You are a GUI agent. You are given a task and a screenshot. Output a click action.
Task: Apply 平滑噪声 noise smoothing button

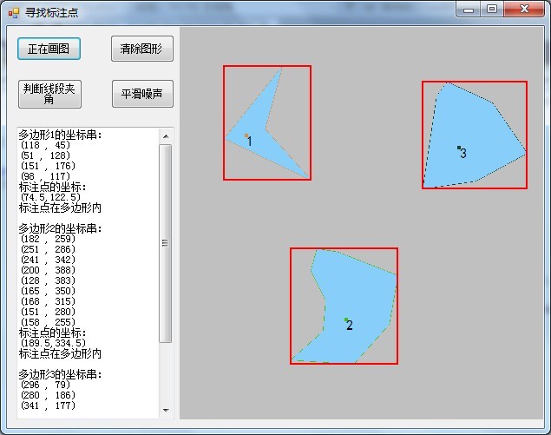coord(142,94)
